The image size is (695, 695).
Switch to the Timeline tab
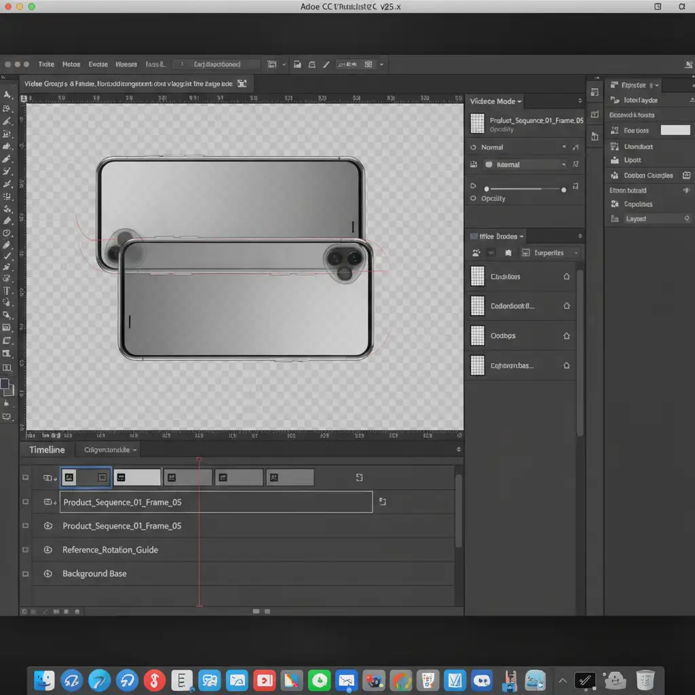pyautogui.click(x=47, y=450)
